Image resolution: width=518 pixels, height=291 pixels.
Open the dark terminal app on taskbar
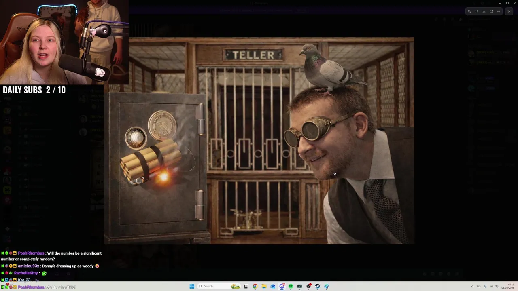[299, 286]
